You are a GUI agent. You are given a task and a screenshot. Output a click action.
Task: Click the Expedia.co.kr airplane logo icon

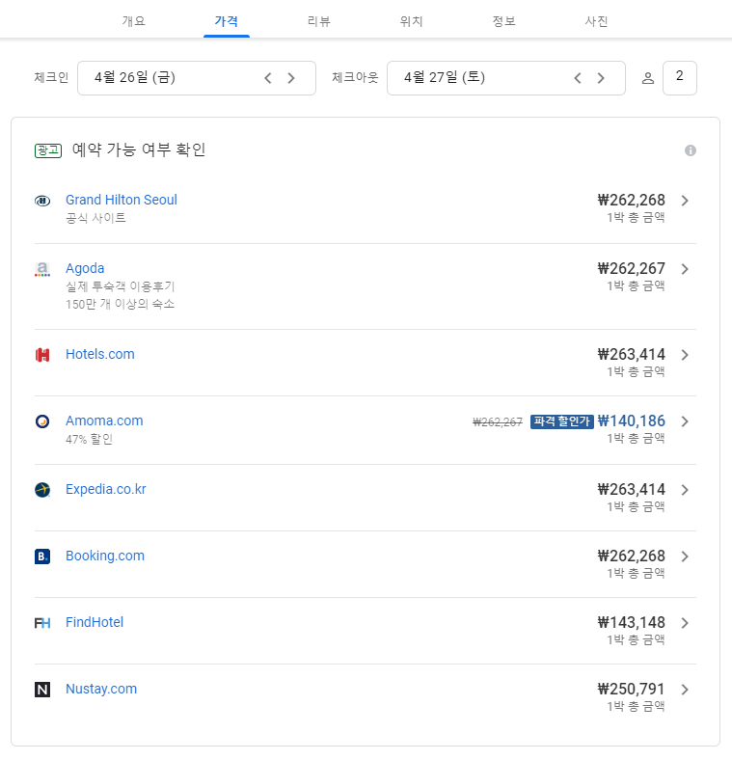coord(42,490)
